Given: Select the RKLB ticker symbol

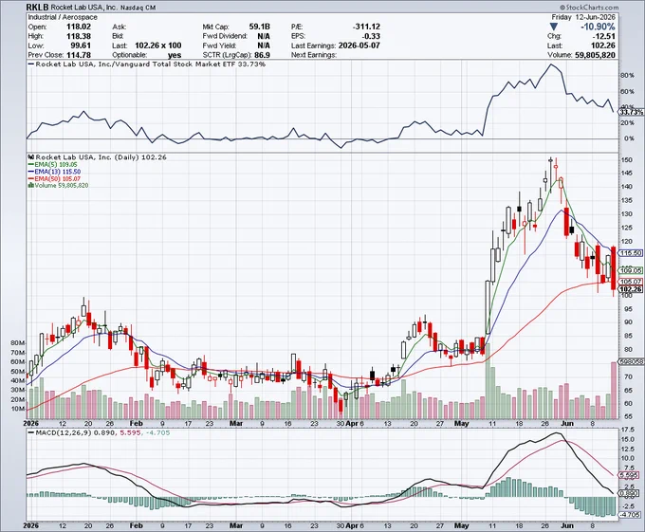Looking at the screenshot, I should (38, 7).
